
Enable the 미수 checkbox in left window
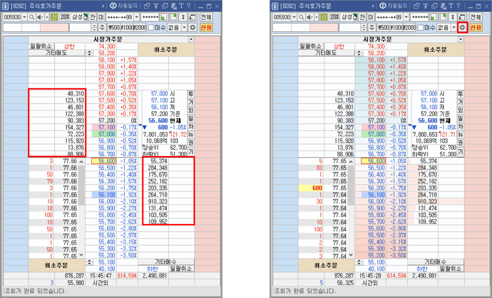point(151,27)
